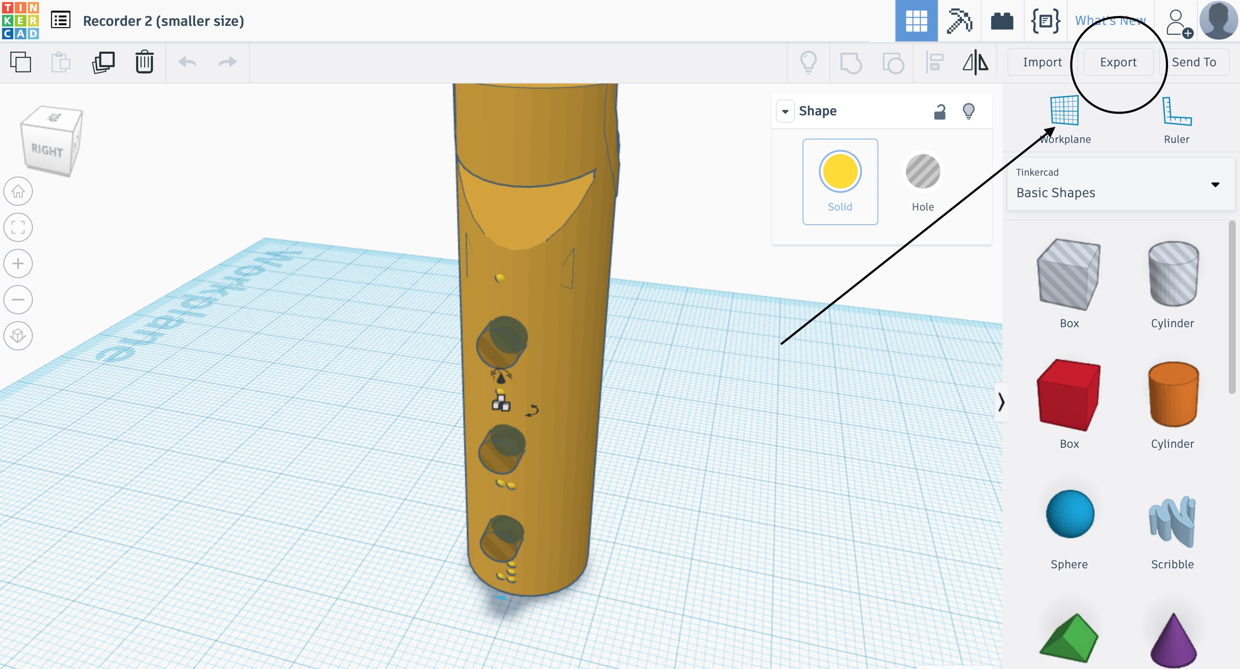This screenshot has width=1240, height=669.
Task: Open the designs list icon
Action: [61, 21]
